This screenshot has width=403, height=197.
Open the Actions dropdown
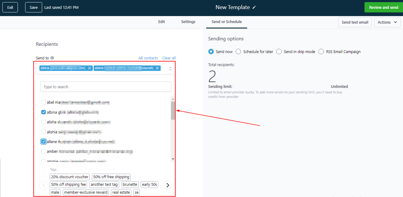point(387,22)
